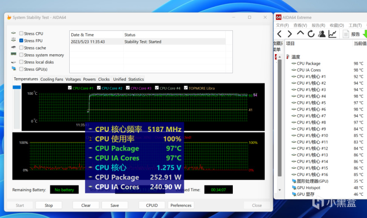
Task: Click the GPU Hotspot sensor icon
Action: click(x=294, y=188)
